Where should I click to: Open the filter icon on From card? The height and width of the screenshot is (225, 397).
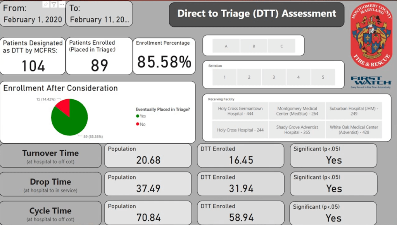pyautogui.click(x=54, y=4)
